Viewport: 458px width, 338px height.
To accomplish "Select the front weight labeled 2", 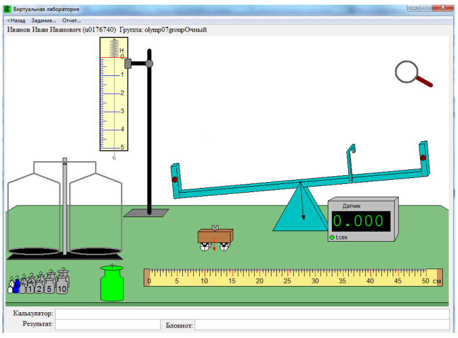I will [x=39, y=287].
